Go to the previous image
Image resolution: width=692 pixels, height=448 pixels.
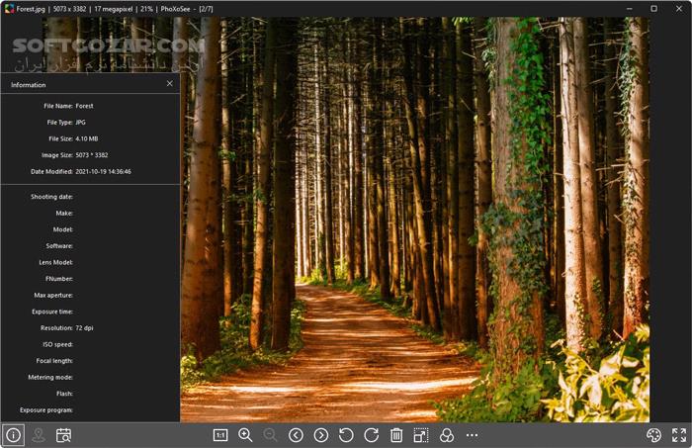point(296,435)
